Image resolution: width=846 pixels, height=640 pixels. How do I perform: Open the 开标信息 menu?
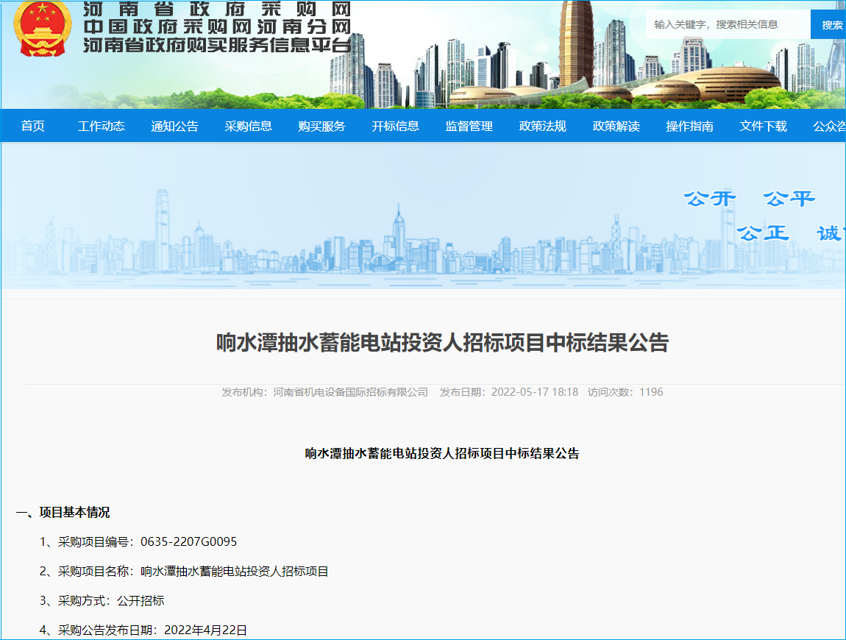[x=396, y=127]
